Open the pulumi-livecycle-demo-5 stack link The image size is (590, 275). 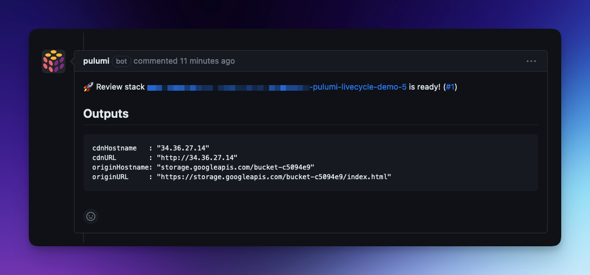tap(358, 87)
